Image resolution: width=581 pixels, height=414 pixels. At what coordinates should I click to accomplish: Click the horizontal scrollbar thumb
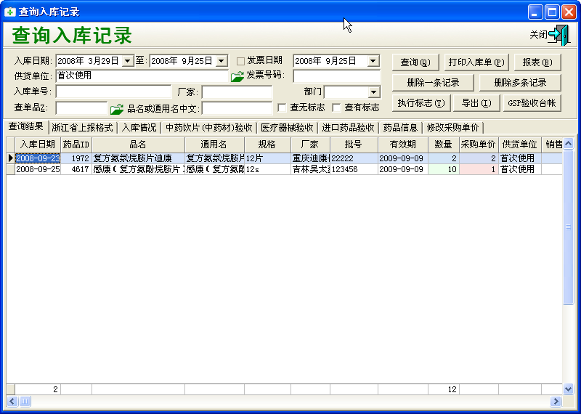coord(25,401)
